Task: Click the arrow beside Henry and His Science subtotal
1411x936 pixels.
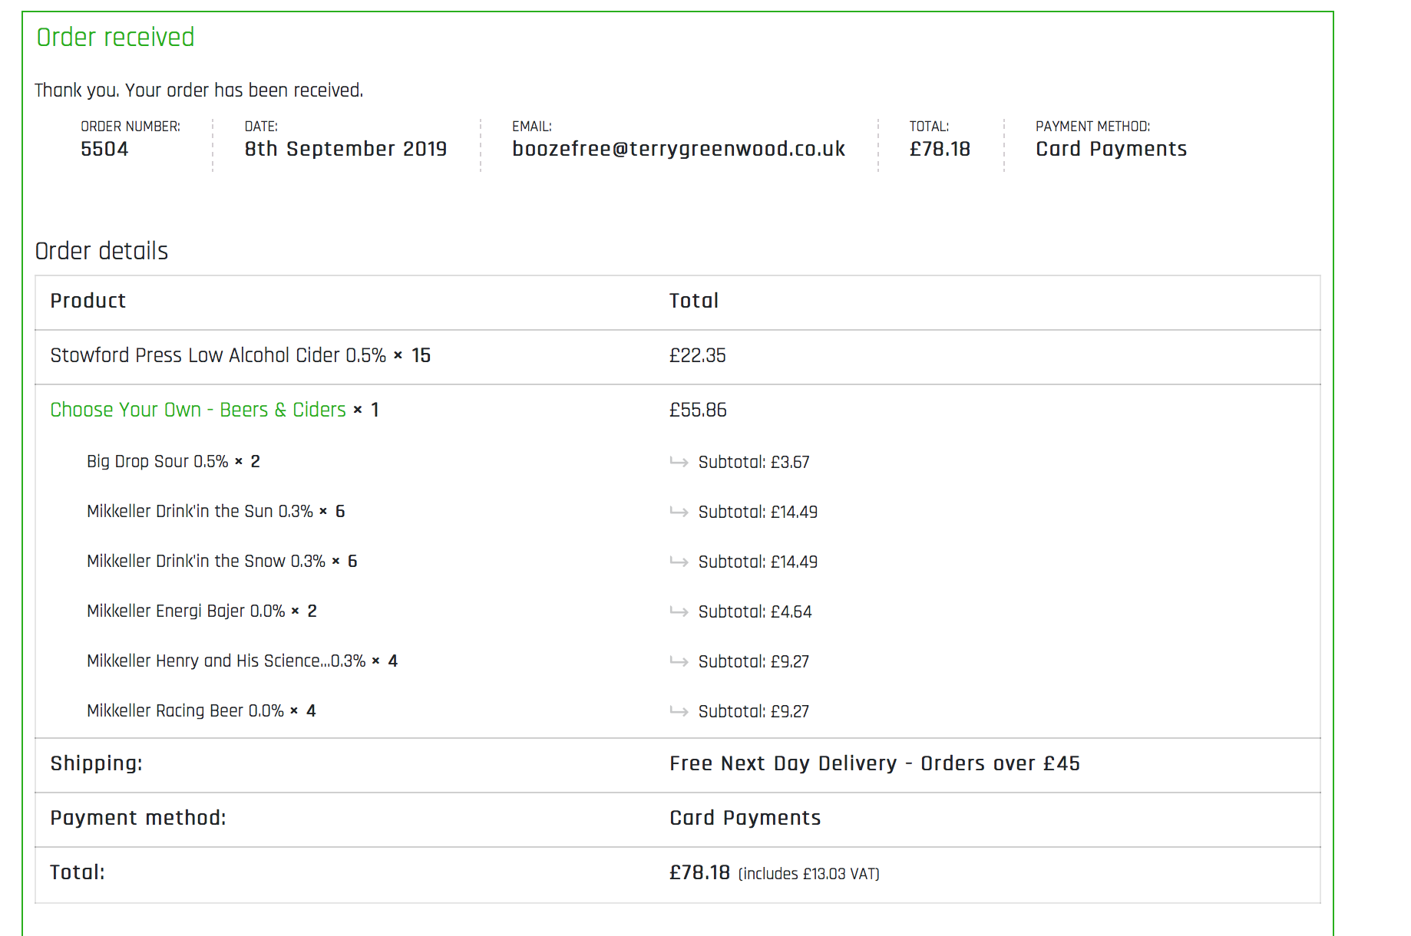Action: [679, 661]
